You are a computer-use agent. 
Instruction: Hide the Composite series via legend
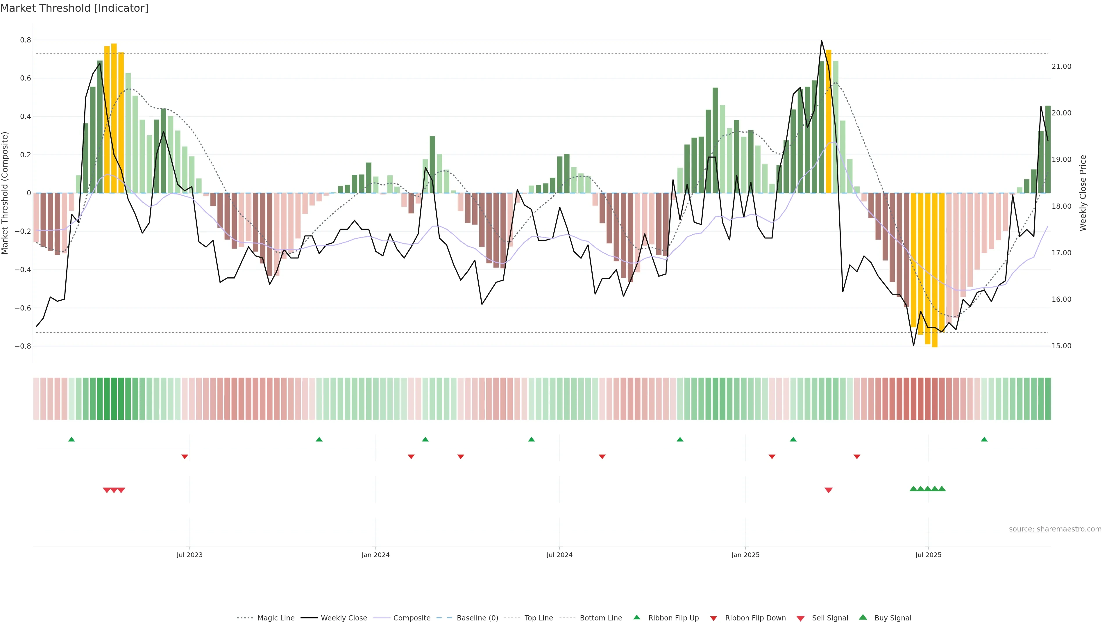point(412,618)
